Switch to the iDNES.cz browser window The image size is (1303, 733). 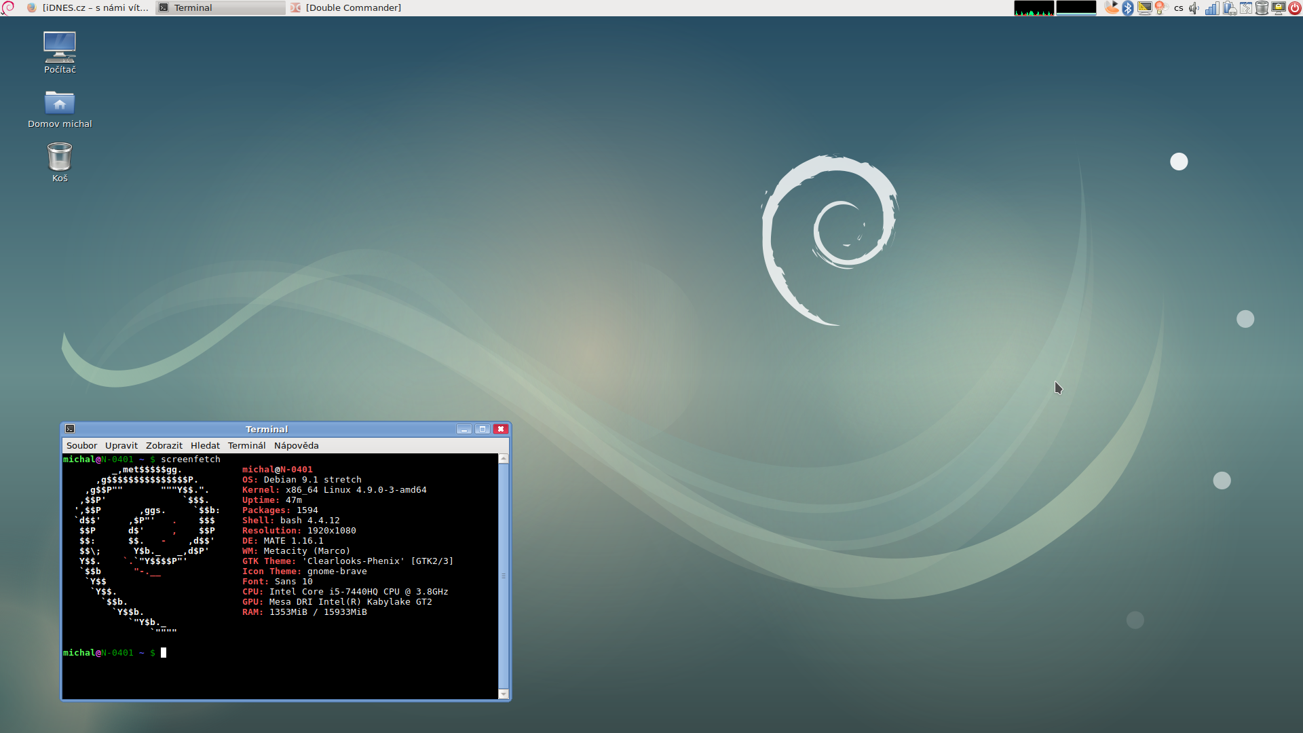pos(88,7)
